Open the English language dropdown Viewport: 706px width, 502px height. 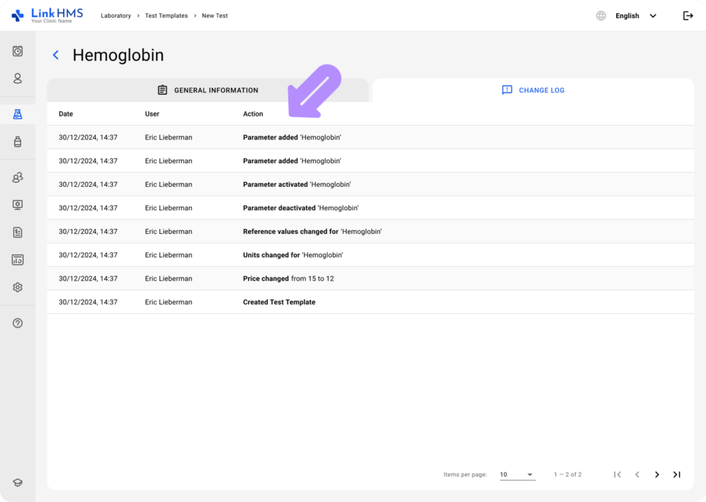click(632, 15)
